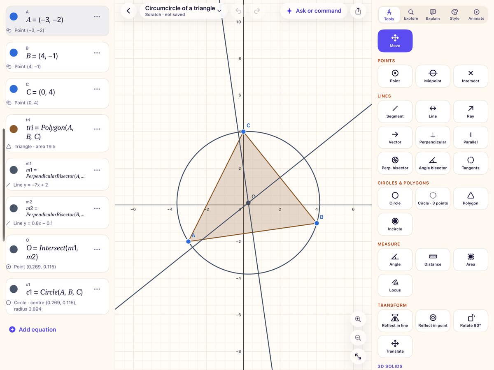Image resolution: width=494 pixels, height=370 pixels.
Task: Open more options for O intersect
Action: point(97,249)
